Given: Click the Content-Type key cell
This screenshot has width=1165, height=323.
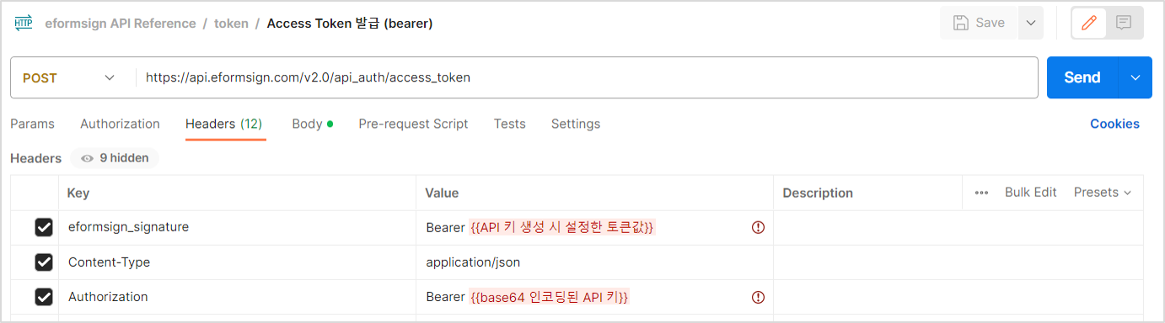Looking at the screenshot, I should (x=238, y=262).
